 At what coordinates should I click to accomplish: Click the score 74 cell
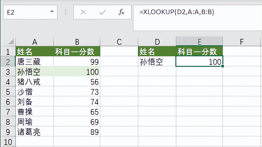77,101
